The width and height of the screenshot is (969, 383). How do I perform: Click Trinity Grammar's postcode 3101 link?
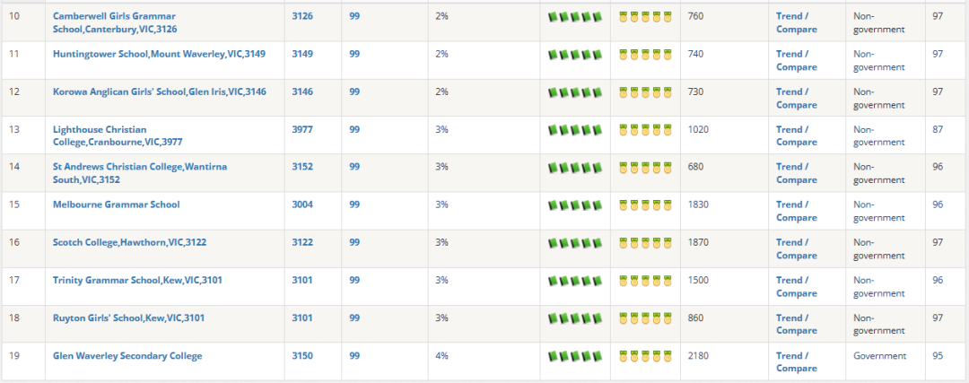302,280
